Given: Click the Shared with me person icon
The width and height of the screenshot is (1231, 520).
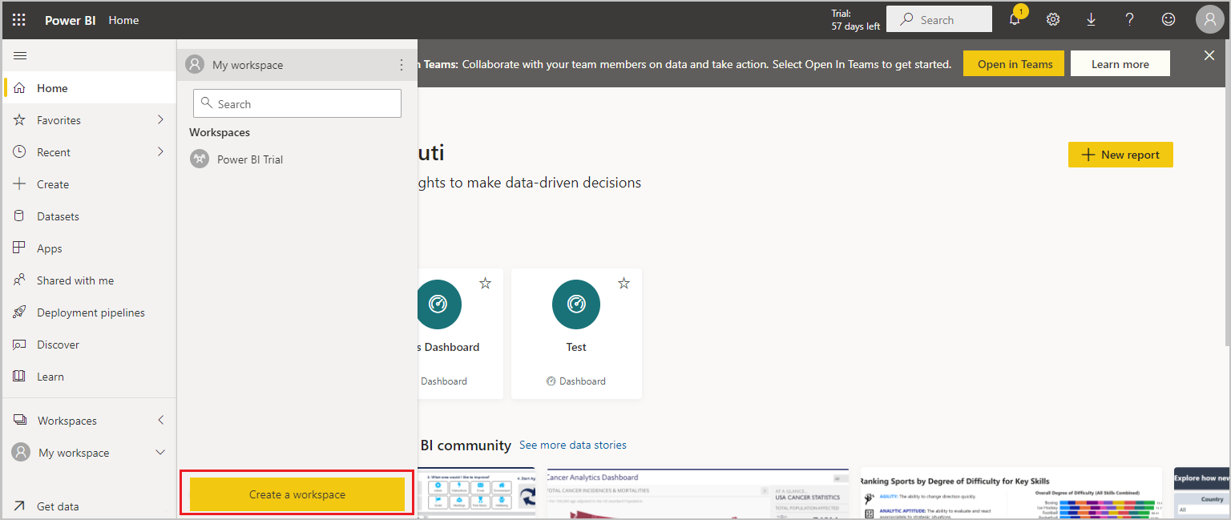Looking at the screenshot, I should tap(20, 280).
